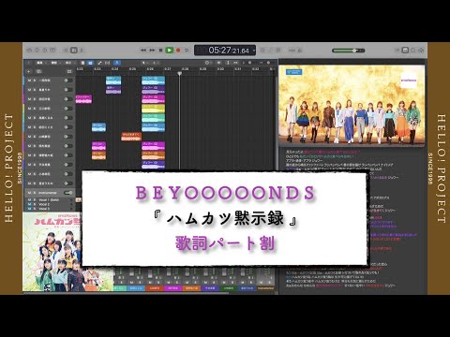Screen dimensions: 450x337
Task: Toggle the switch on the magenta third track
Action: [67, 99]
